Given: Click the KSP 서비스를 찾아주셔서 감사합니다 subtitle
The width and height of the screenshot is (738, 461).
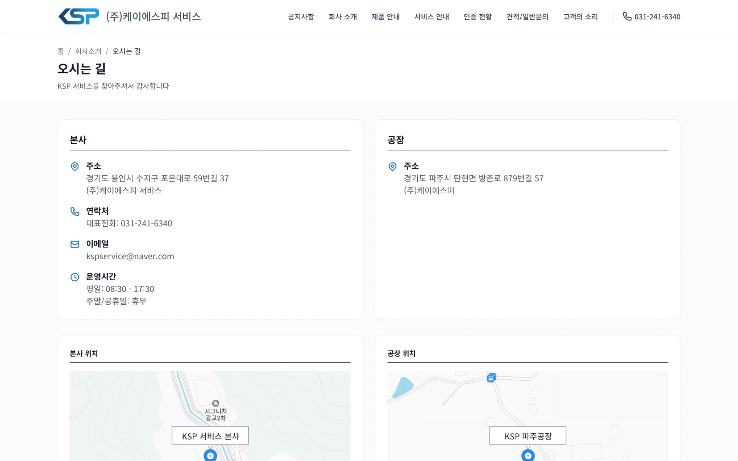Looking at the screenshot, I should coord(113,86).
